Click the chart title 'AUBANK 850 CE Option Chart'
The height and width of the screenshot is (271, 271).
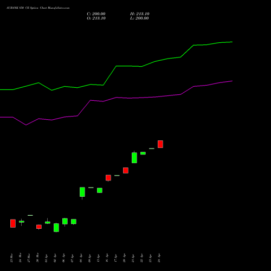27,8
